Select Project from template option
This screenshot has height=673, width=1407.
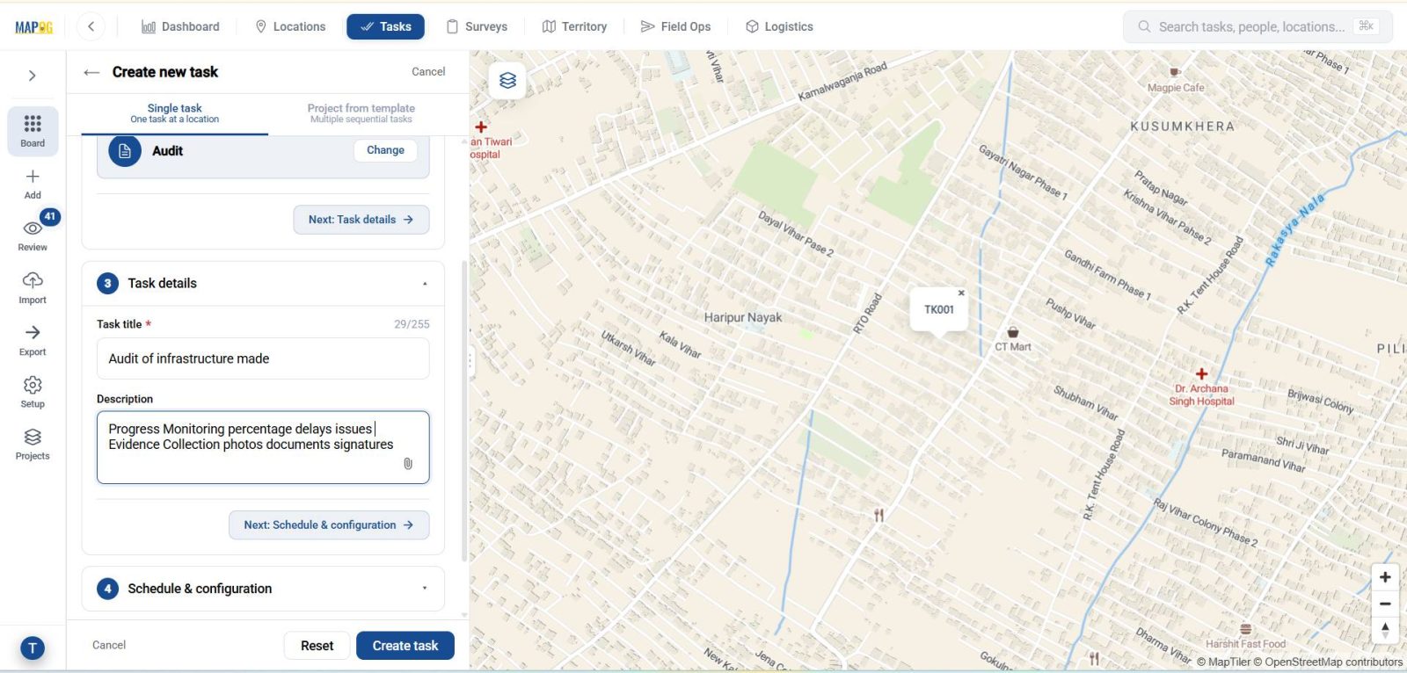pyautogui.click(x=361, y=113)
